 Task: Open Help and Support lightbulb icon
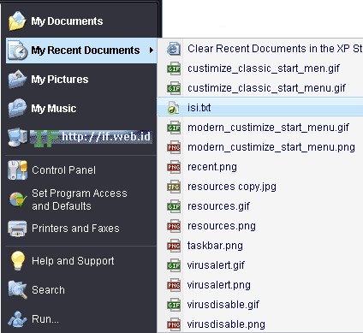[17, 260]
